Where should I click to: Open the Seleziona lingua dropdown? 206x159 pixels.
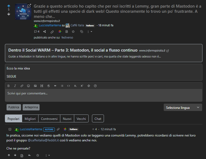pos(183,107)
